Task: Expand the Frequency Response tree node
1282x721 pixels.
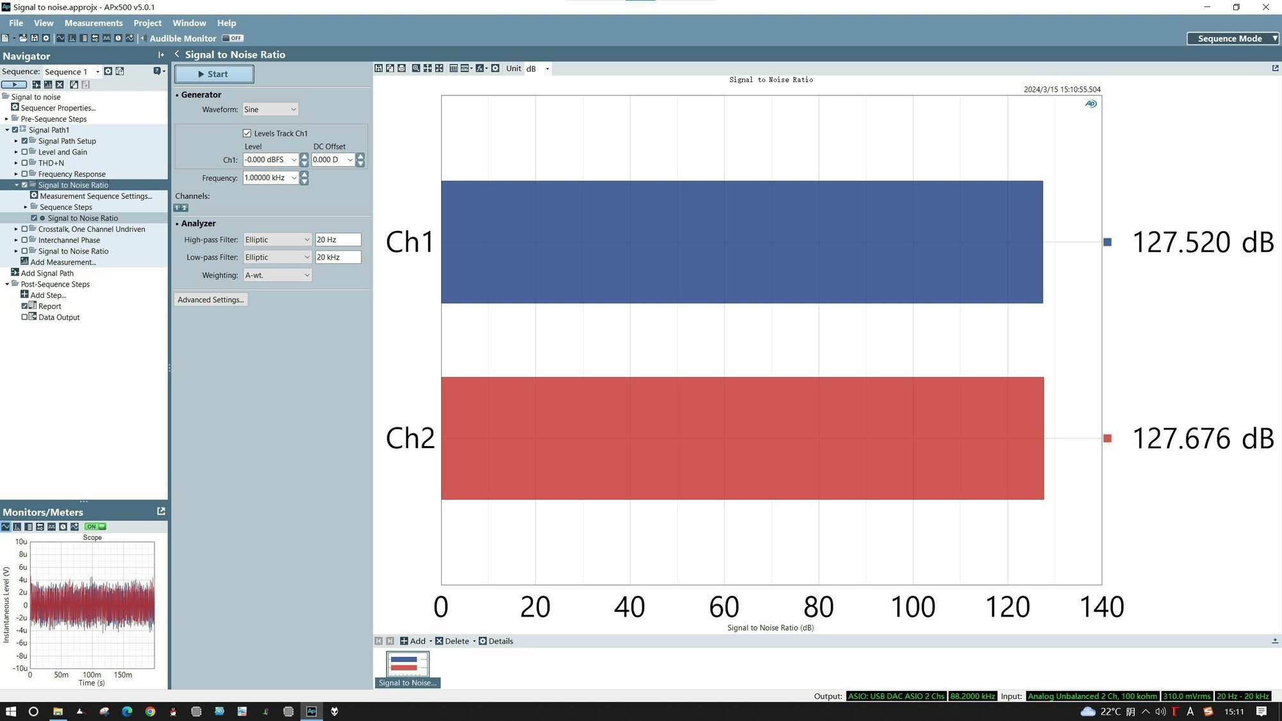Action: point(16,174)
